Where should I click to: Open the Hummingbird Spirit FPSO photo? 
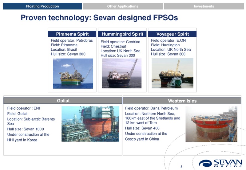coord(122,73)
